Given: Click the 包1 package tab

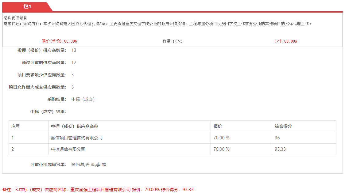Looking at the screenshot, I should click(x=27, y=6).
